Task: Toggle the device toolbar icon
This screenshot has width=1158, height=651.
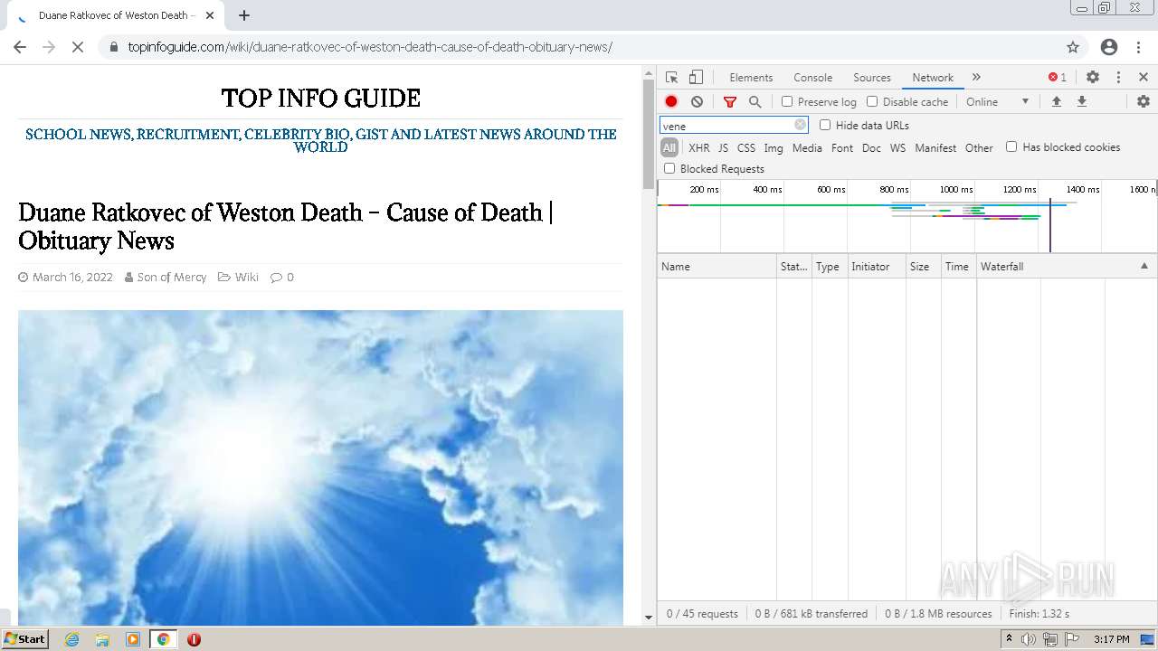Action: pyautogui.click(x=696, y=78)
